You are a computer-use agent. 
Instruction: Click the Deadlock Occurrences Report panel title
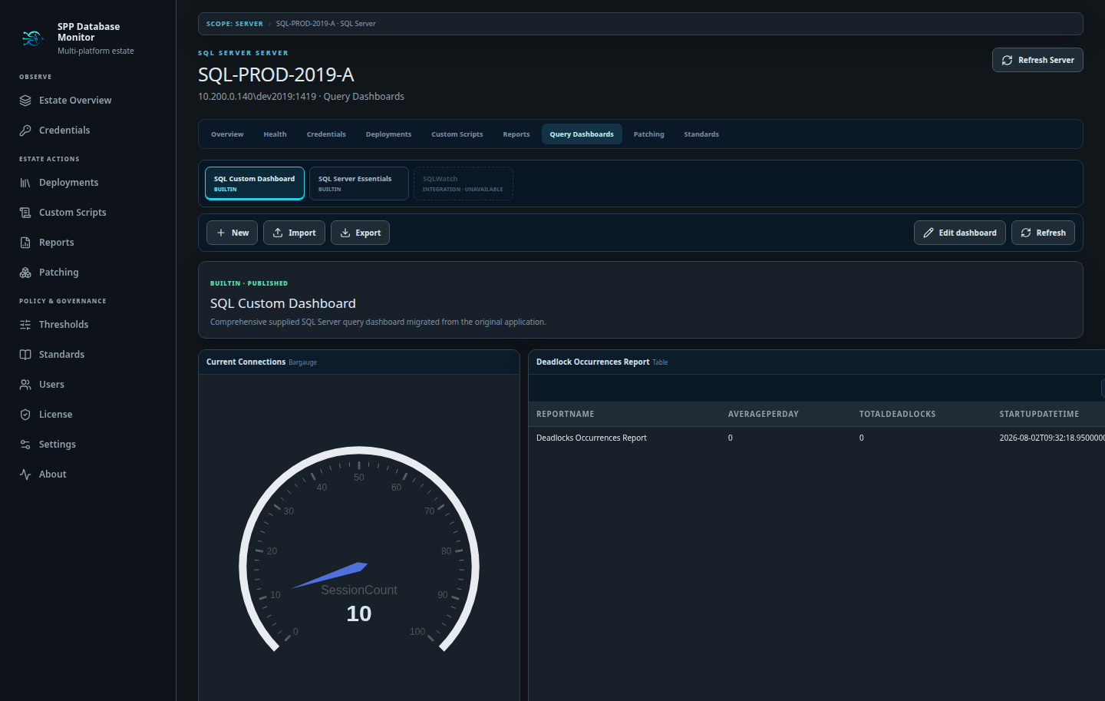tap(592, 362)
